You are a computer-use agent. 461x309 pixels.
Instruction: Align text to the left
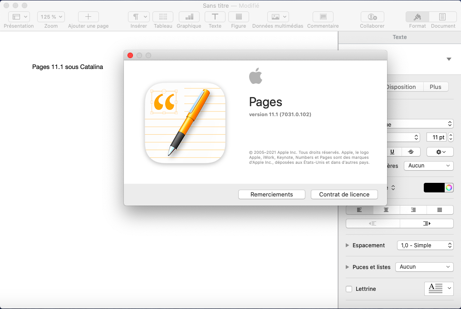tap(359, 210)
